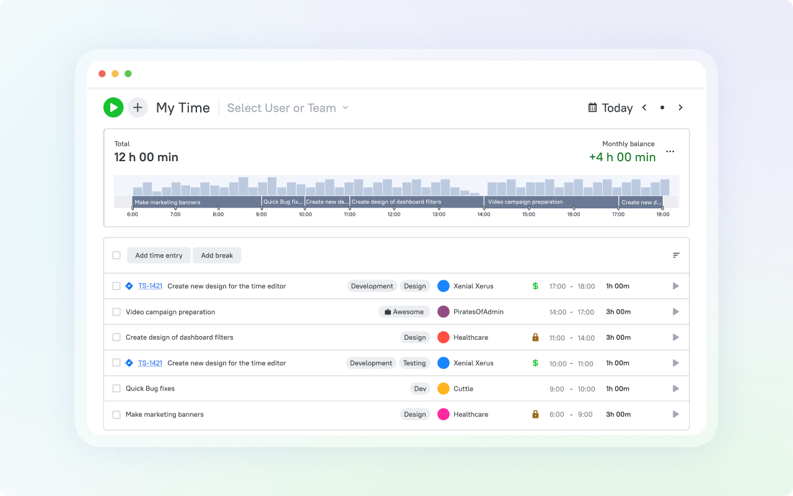Screen dimensions: 793x496
Task: Click Add time entry button
Action: click(x=159, y=255)
